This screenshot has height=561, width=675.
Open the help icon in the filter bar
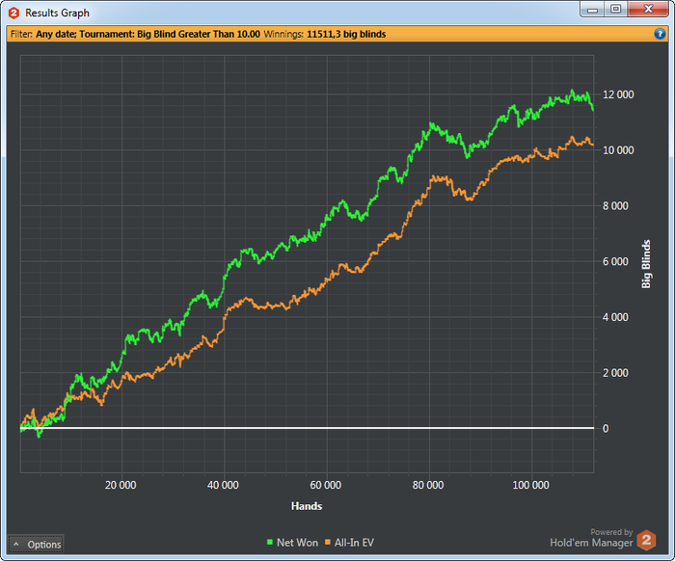(659, 34)
